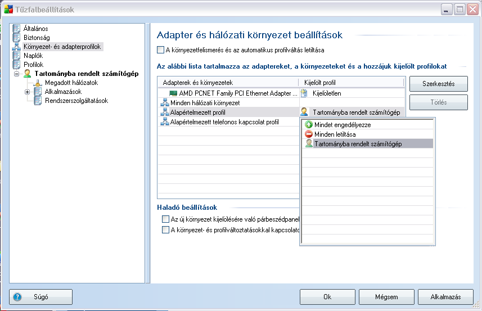The width and height of the screenshot is (482, 311).
Task: Click the Alkalmazások list icon
Action: coord(38,92)
